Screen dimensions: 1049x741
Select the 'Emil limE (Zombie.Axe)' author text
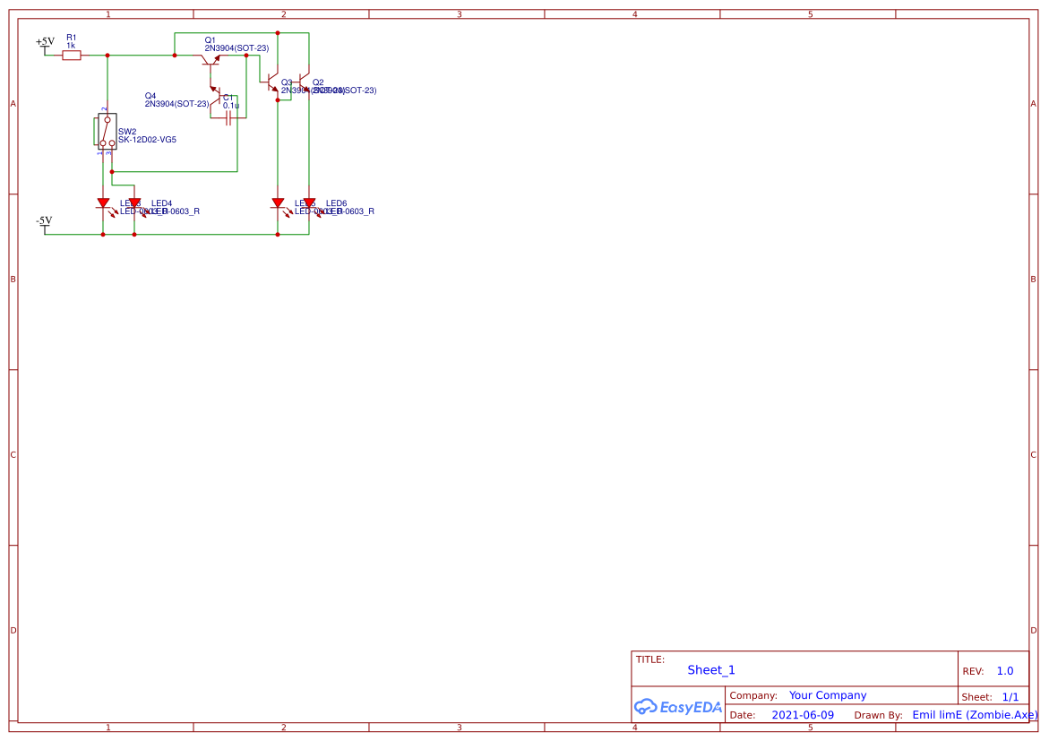pyautogui.click(x=975, y=715)
